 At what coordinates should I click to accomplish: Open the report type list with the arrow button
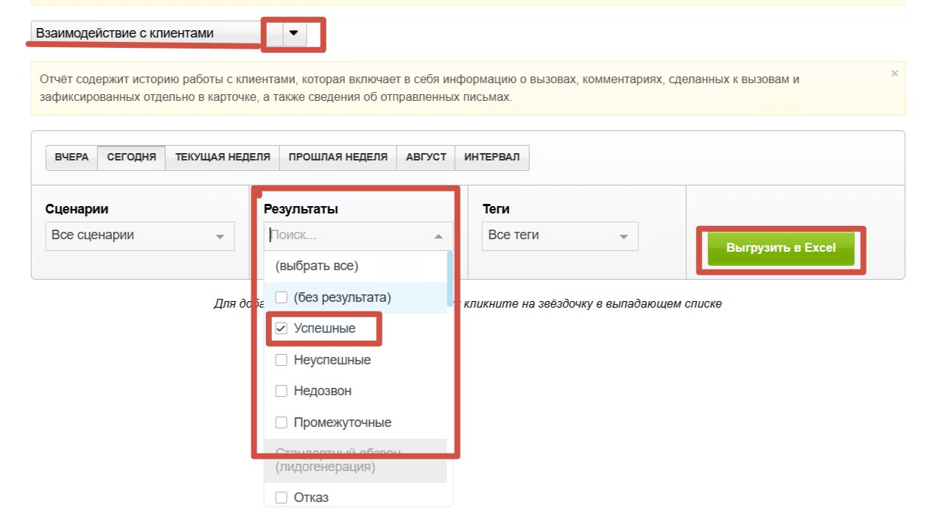tap(294, 33)
